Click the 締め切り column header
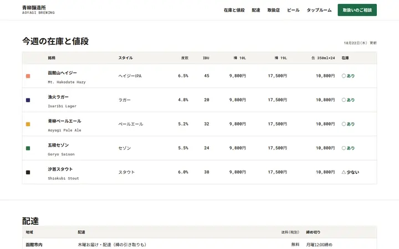This screenshot has width=399, height=249. tap(313, 232)
